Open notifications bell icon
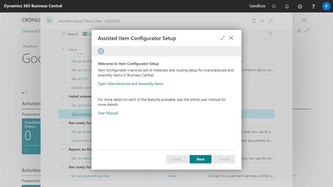Screen dimensions: 333x187 (x=287, y=6)
